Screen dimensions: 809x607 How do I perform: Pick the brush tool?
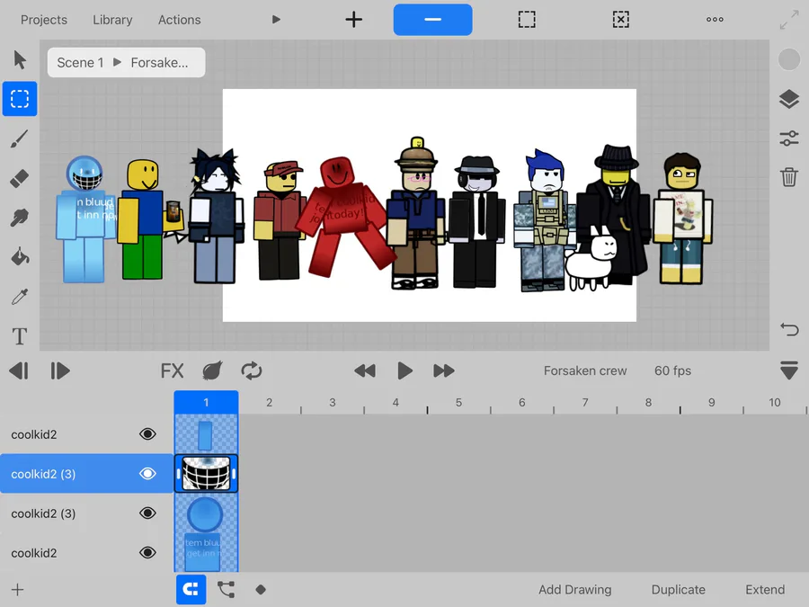[20, 138]
